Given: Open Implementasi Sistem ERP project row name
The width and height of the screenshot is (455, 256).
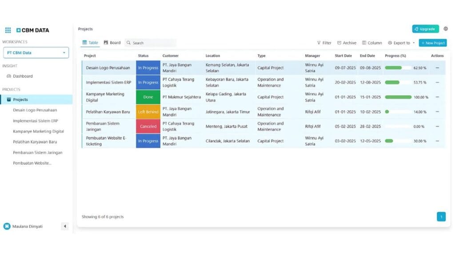Looking at the screenshot, I should (108, 82).
